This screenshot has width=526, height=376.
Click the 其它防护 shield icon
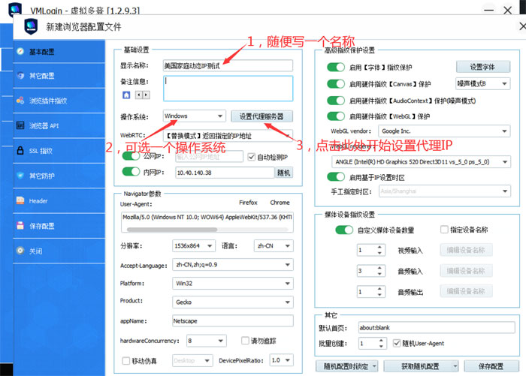click(x=20, y=176)
